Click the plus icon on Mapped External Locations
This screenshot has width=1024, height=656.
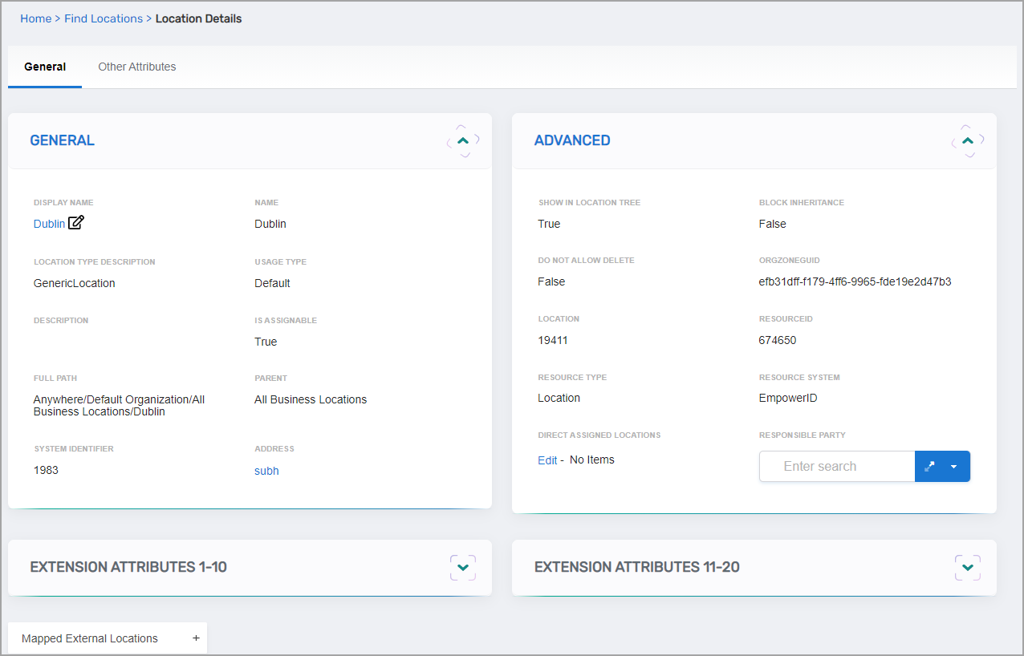tap(196, 638)
